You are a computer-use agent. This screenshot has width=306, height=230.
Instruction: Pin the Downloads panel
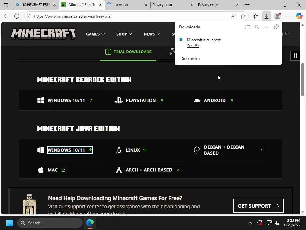point(276,27)
